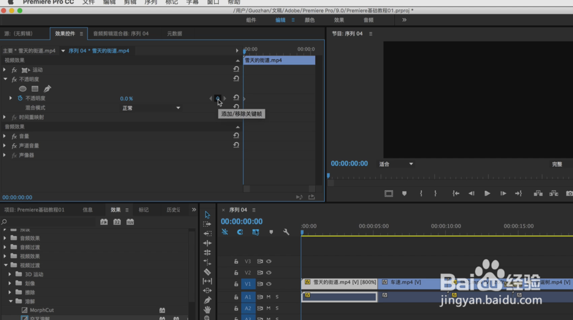Select the Slip tool
573x320 pixels.
point(207,281)
